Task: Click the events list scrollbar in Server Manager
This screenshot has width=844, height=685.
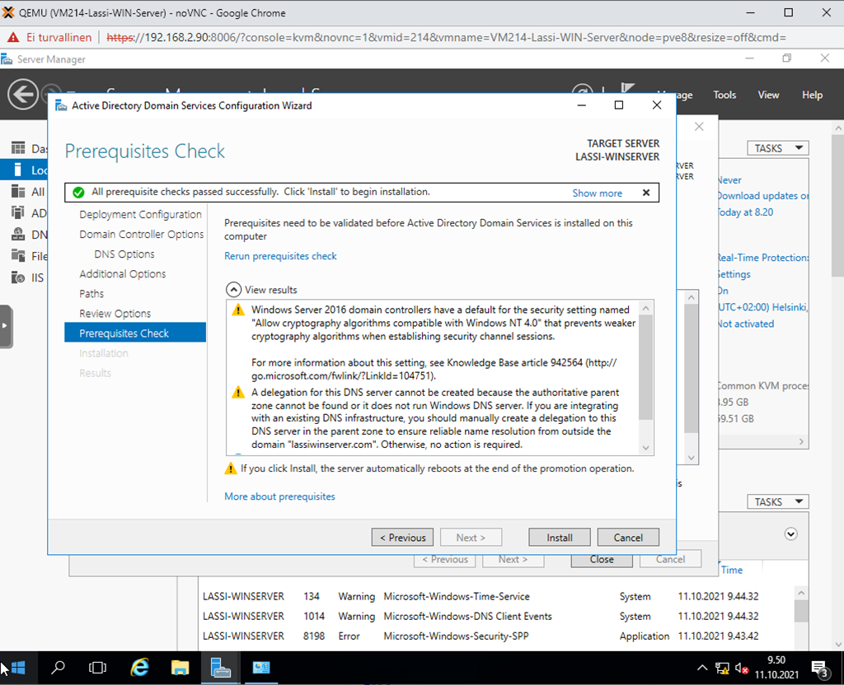Action: click(801, 610)
